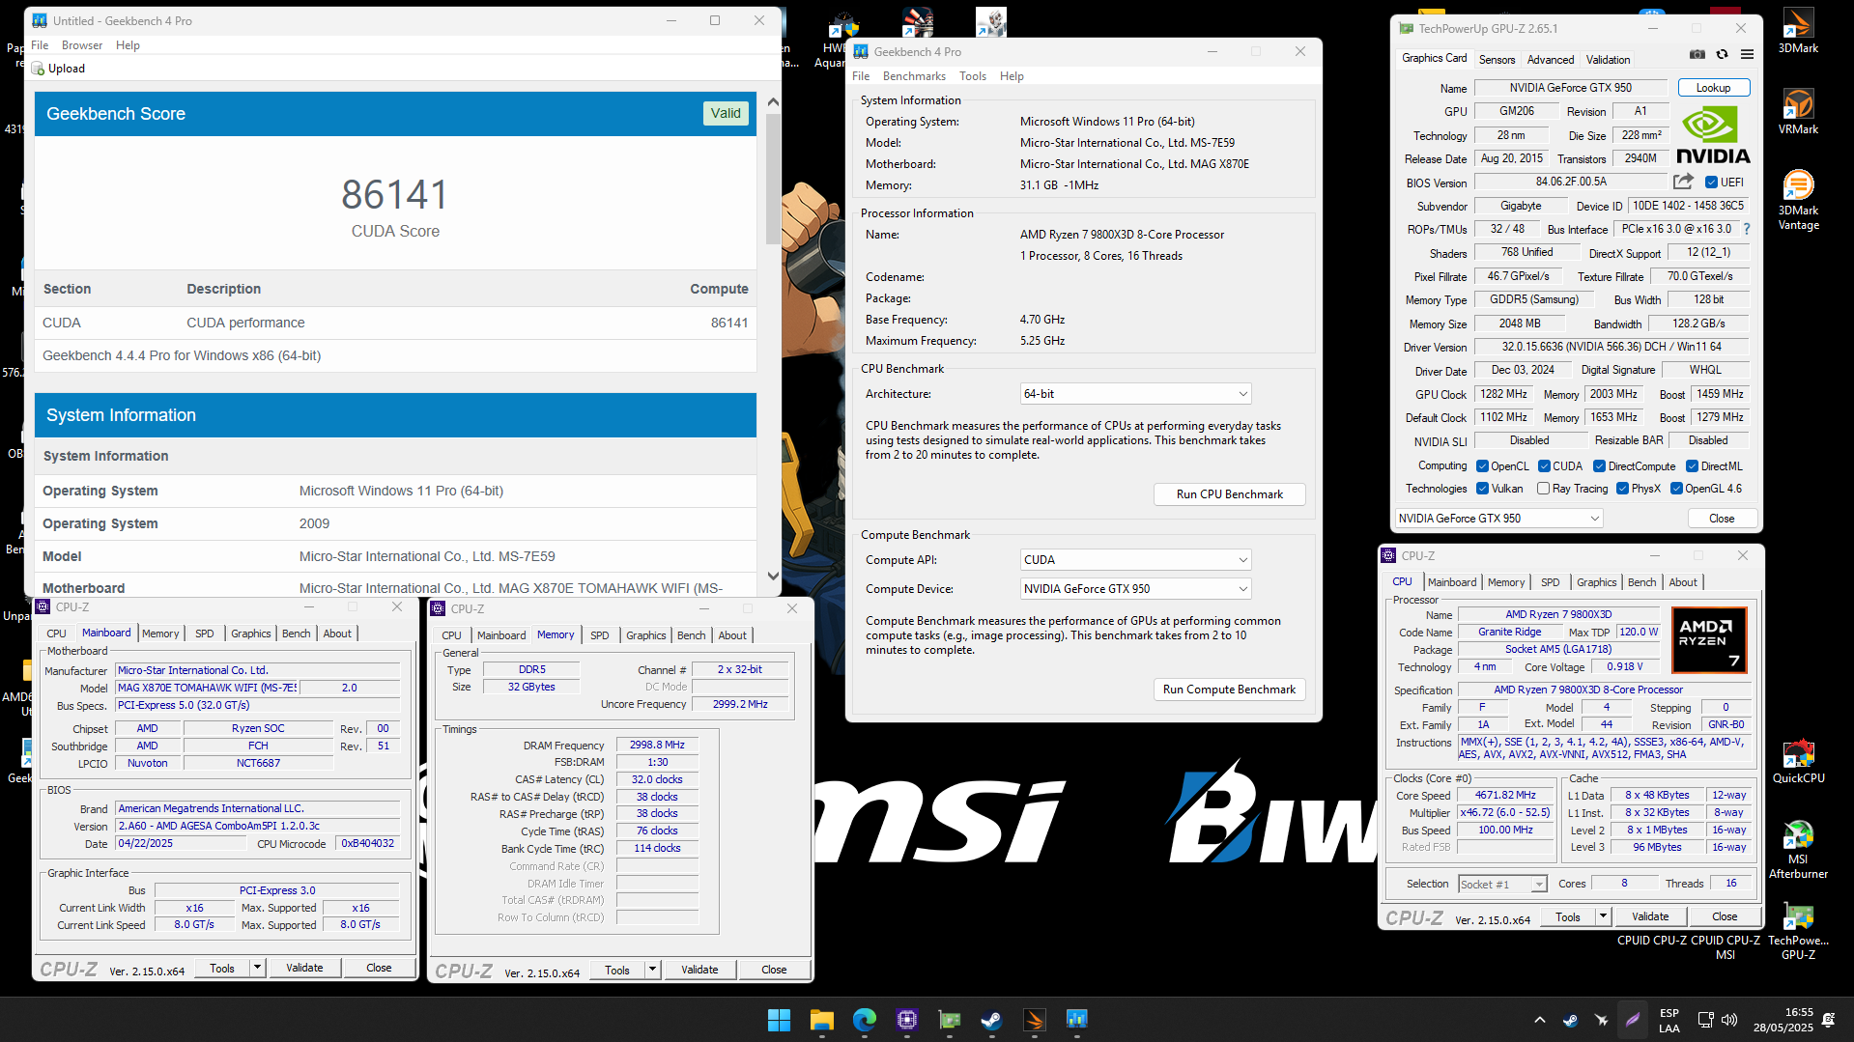
Task: Open the TechPowerUp GPU-Z desktop shortcut
Action: 1798,930
